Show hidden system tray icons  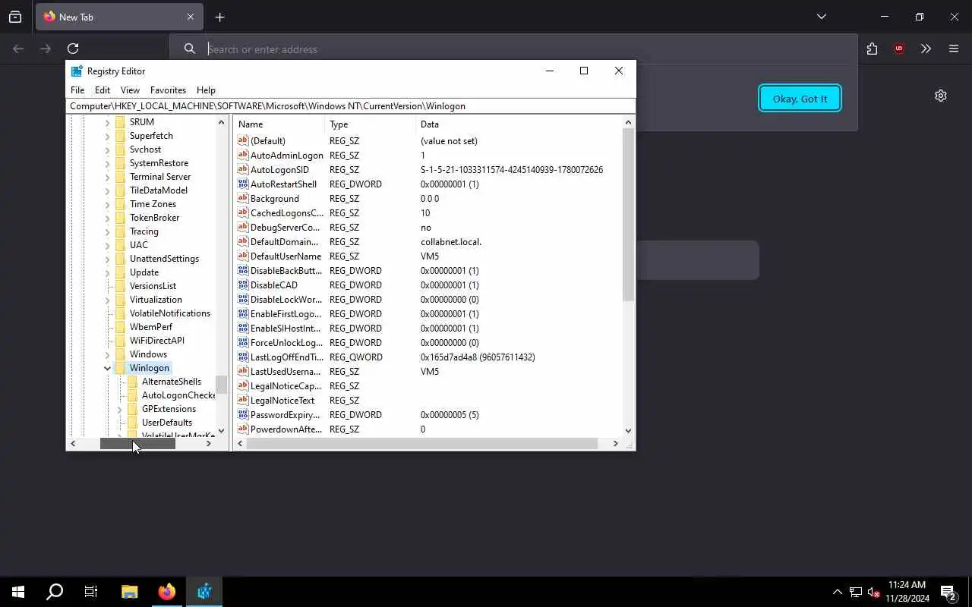(838, 592)
